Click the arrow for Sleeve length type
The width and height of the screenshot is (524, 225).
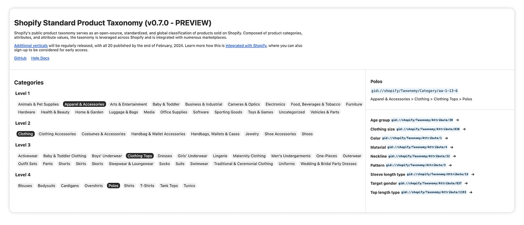(473, 174)
